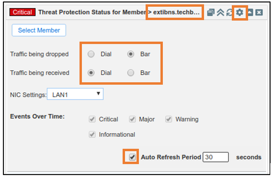Disable the Auto Refresh Period checkbox

click(x=132, y=157)
